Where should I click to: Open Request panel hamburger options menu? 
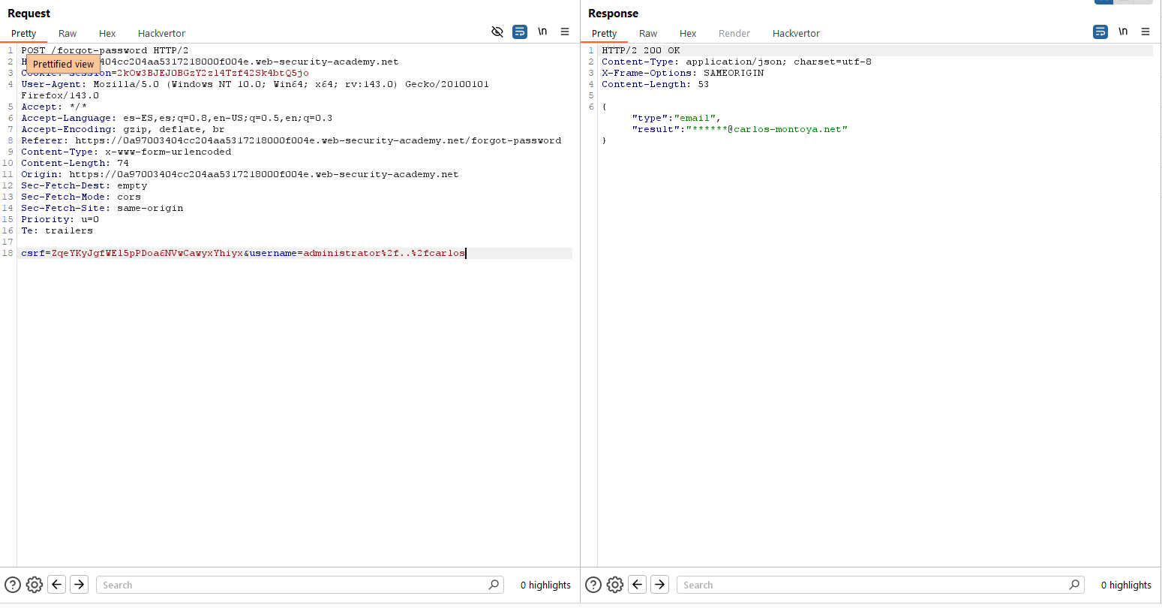pos(565,32)
